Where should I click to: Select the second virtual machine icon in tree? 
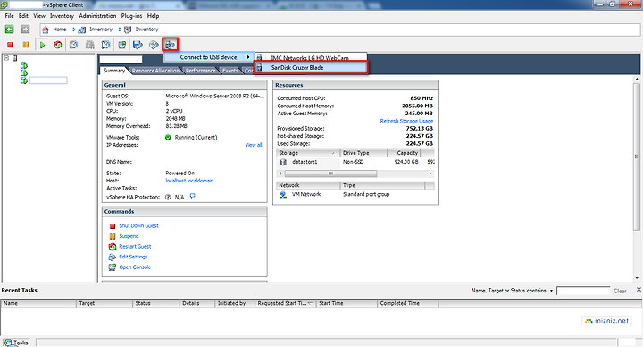pyautogui.click(x=24, y=72)
